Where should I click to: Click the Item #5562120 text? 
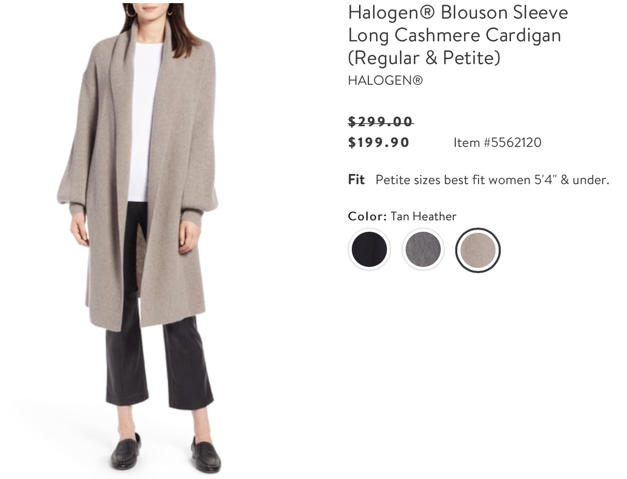click(497, 142)
